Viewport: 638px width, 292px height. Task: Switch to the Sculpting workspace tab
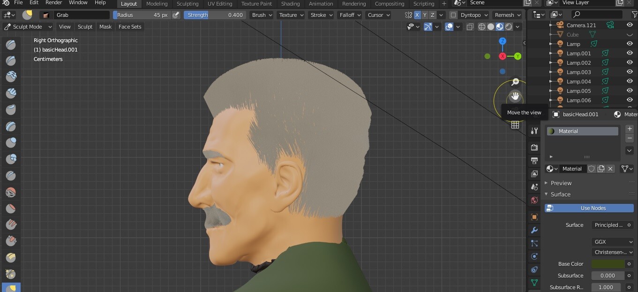coord(187,4)
